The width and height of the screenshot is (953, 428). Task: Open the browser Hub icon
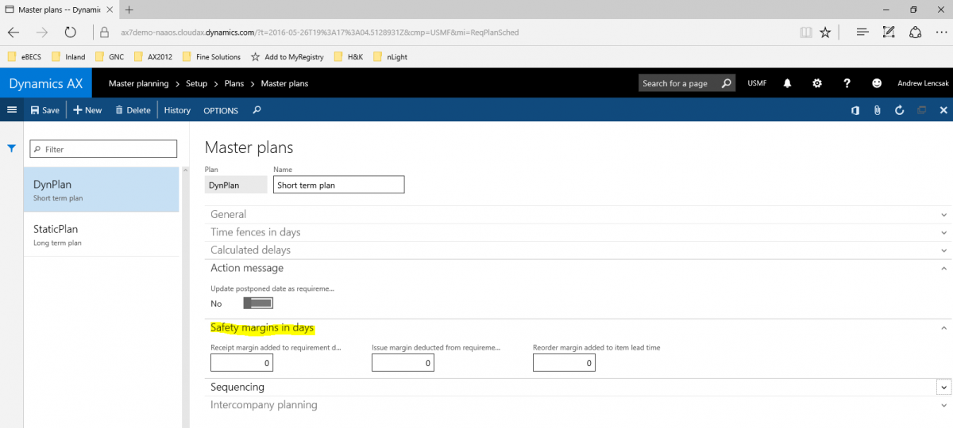point(862,32)
